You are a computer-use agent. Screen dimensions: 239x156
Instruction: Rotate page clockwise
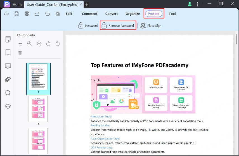click(58, 44)
